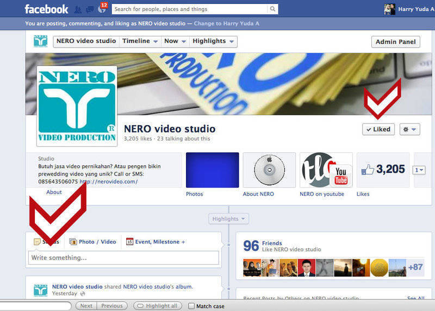Click the Event, Milestone calendar icon
435x311 pixels.
click(x=129, y=241)
